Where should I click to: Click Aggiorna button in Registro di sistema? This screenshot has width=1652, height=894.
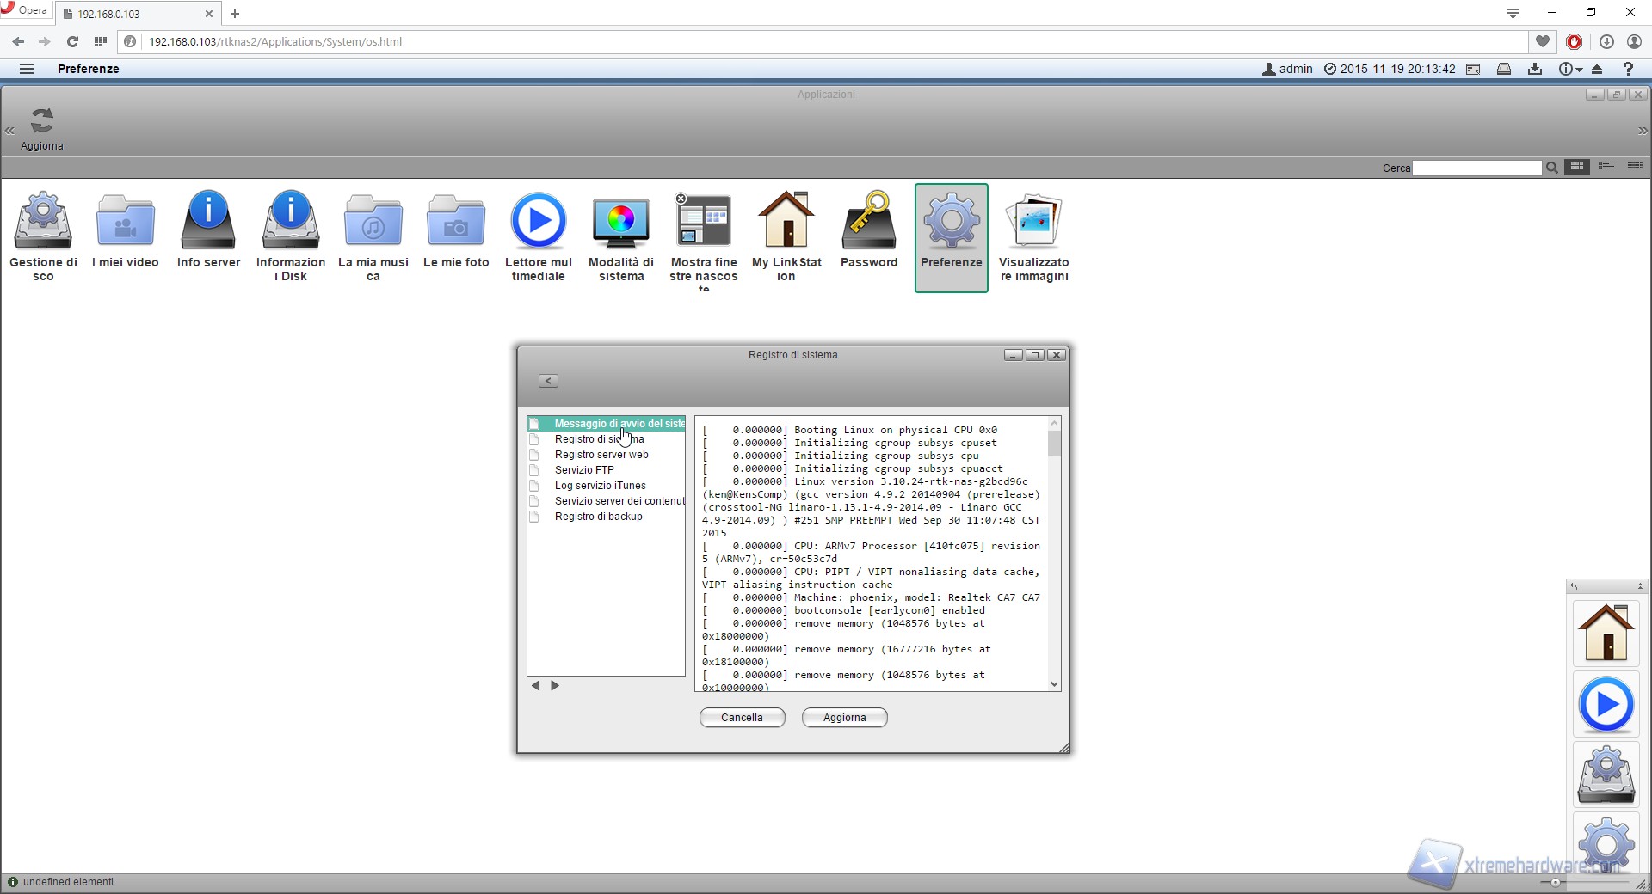click(x=844, y=718)
